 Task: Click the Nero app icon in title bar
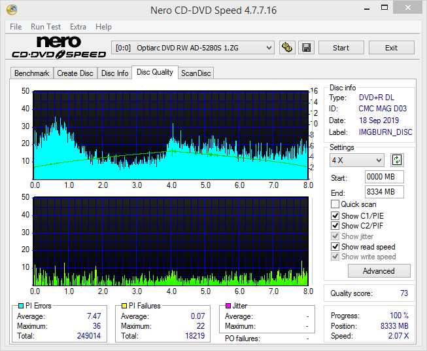(x=12, y=10)
